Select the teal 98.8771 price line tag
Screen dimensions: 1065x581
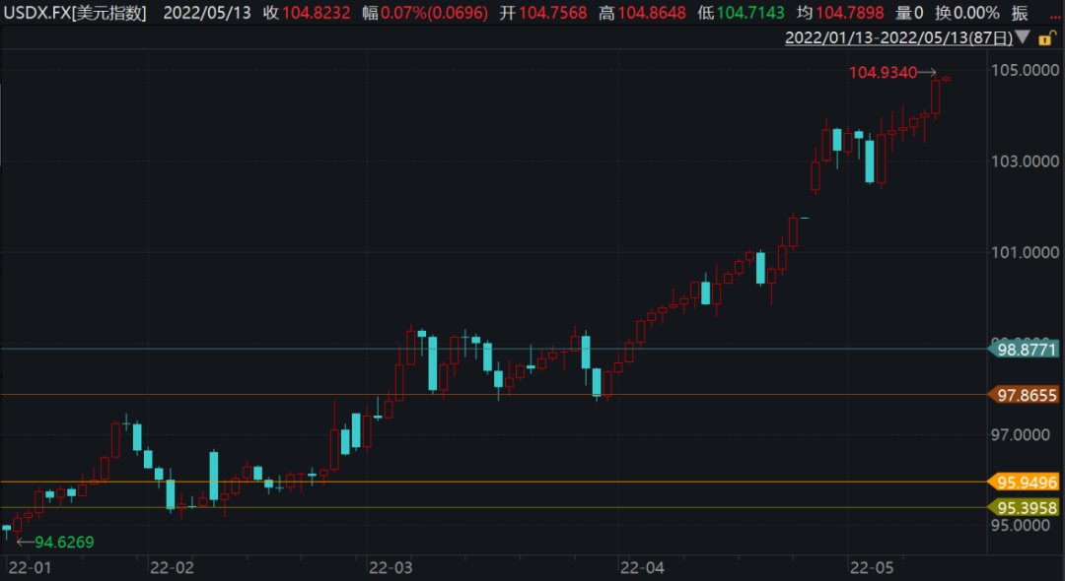pyautogui.click(x=1025, y=349)
